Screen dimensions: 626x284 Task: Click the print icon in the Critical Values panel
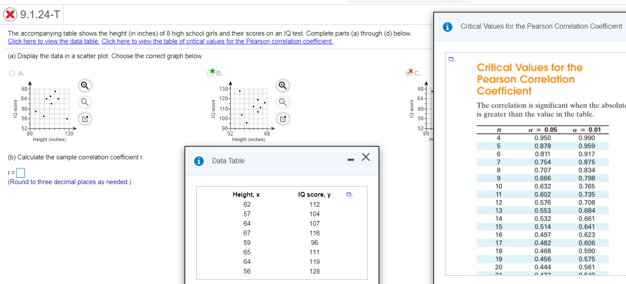point(451,59)
